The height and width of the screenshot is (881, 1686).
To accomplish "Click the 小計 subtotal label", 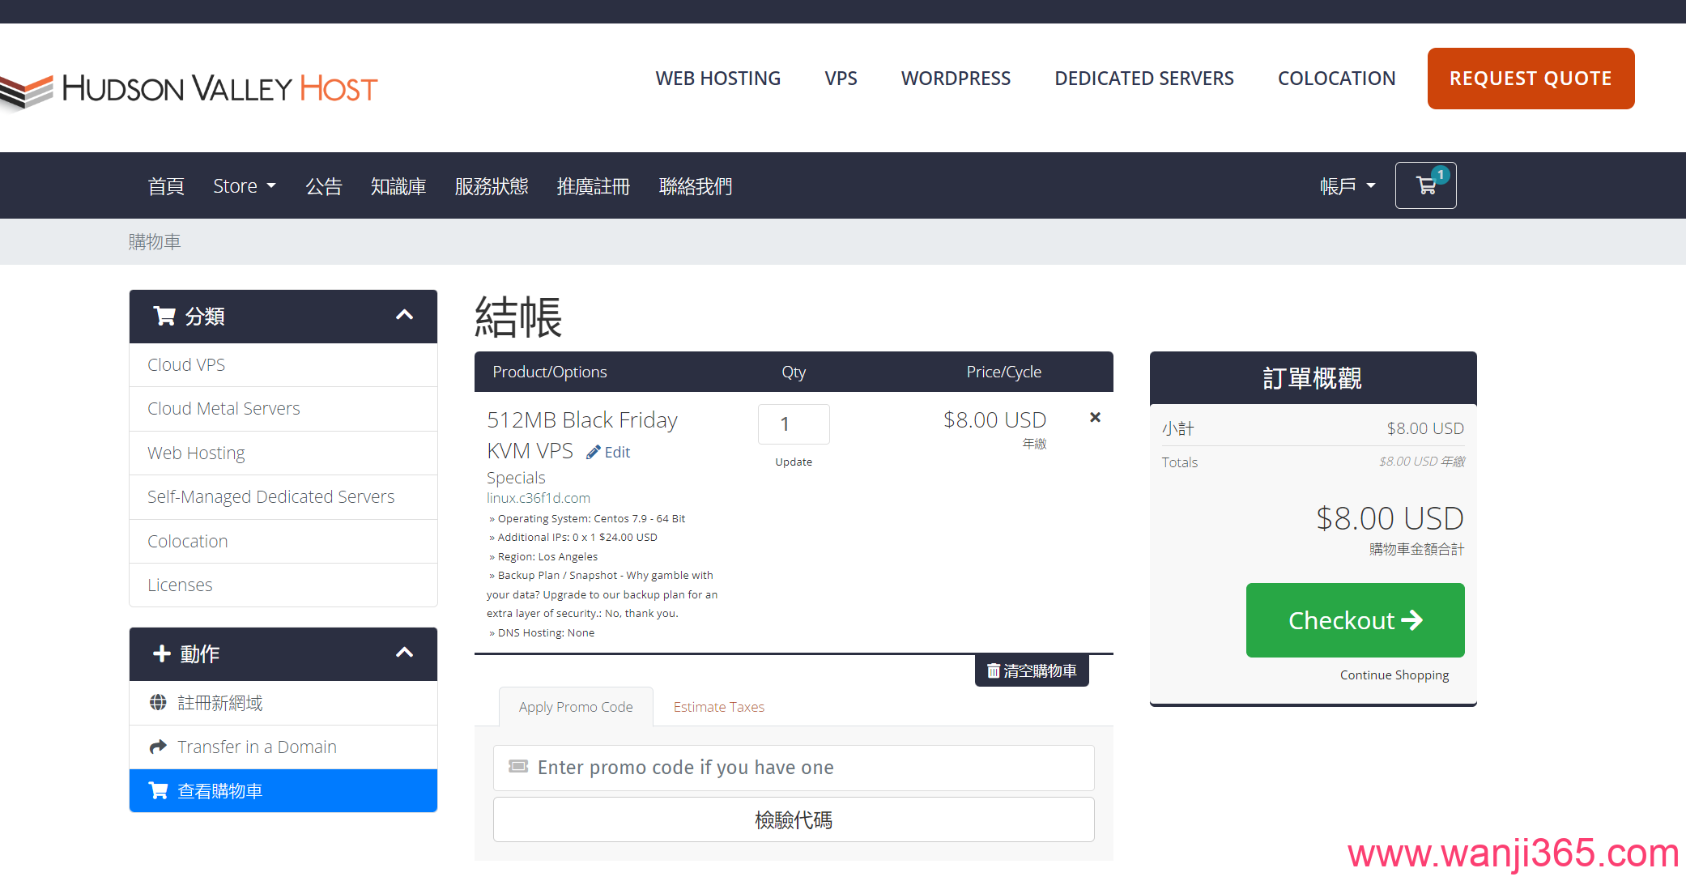I will point(1177,428).
